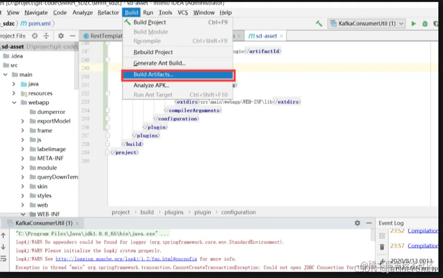Click the collapse-all icon in Project panel header
Viewport: 443px width, 278px height.
point(46,36)
